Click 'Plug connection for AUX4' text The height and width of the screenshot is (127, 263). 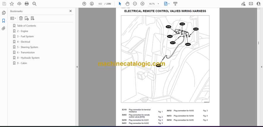pyautogui.click(x=184, y=116)
